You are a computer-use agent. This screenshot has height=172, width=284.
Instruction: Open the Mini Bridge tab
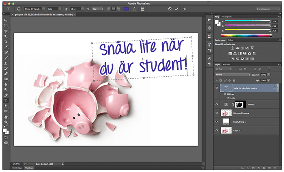click(17, 168)
